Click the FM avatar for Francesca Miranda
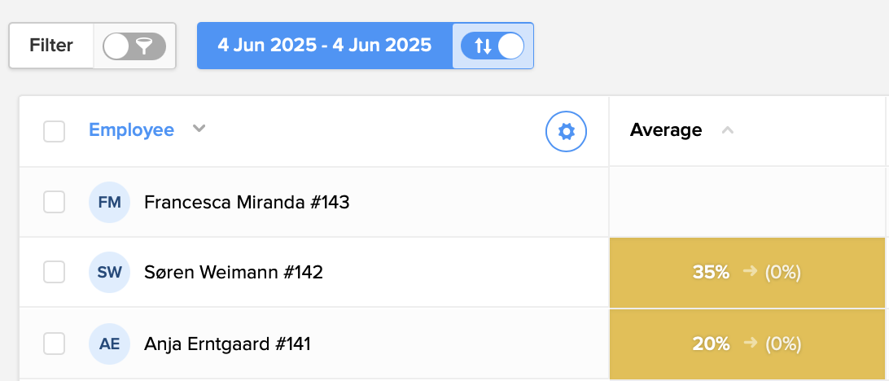Viewport: 889px width, 381px height. click(109, 202)
